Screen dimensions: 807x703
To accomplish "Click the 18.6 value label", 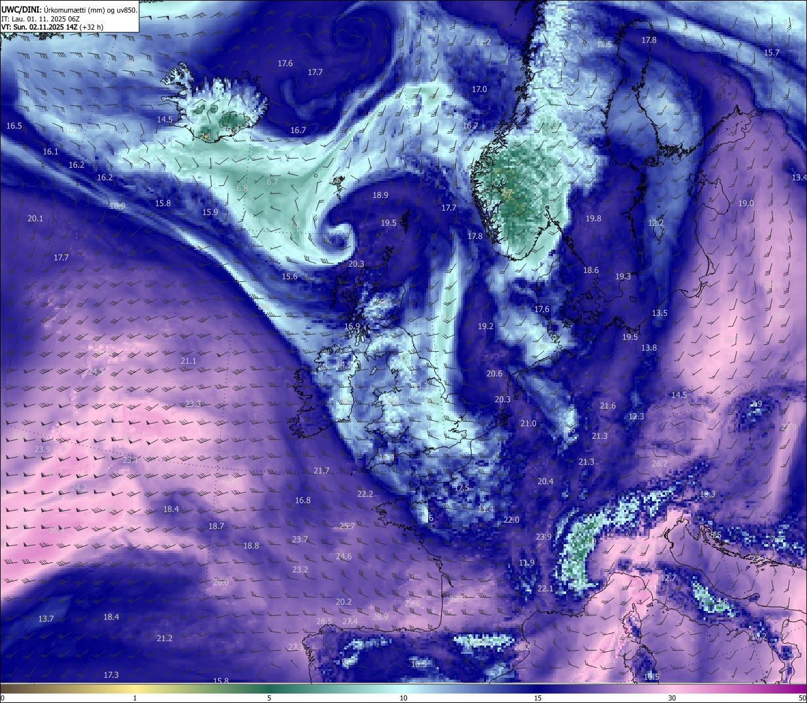I will (591, 270).
